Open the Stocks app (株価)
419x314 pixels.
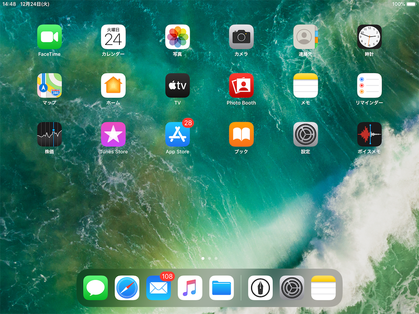coord(50,134)
